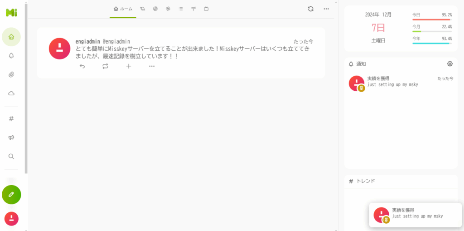Click the 95.2% value
The image size is (464, 231).
click(447, 15)
